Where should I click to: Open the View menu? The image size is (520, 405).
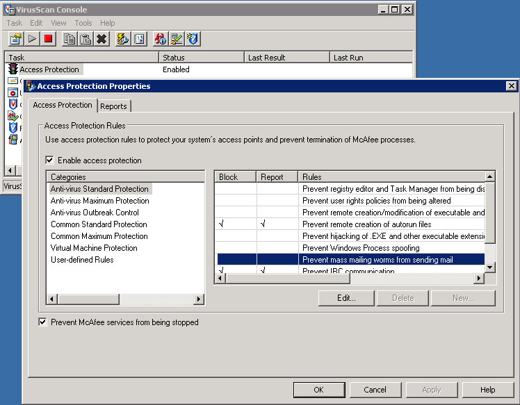58,23
